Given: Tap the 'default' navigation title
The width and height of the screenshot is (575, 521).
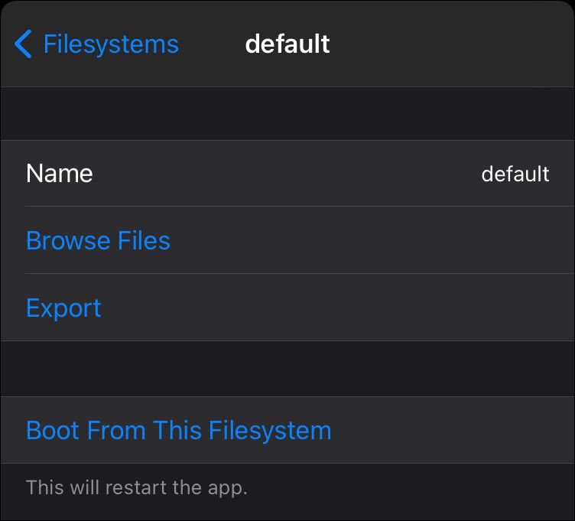Looking at the screenshot, I should [287, 44].
